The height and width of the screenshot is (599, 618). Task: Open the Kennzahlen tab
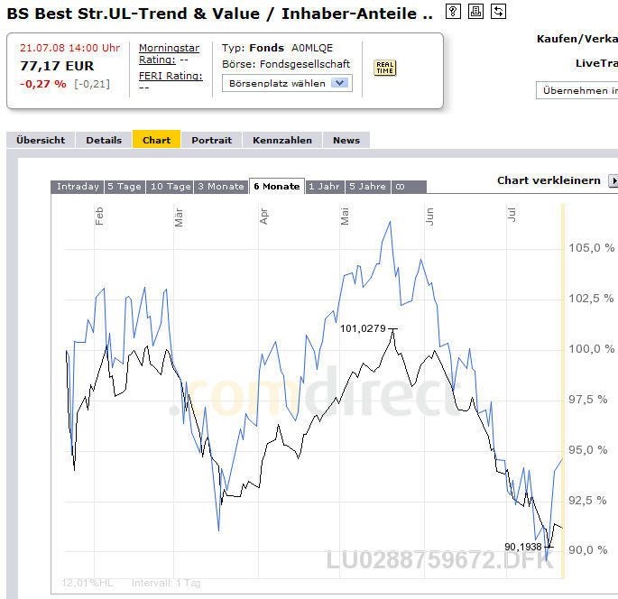click(282, 141)
